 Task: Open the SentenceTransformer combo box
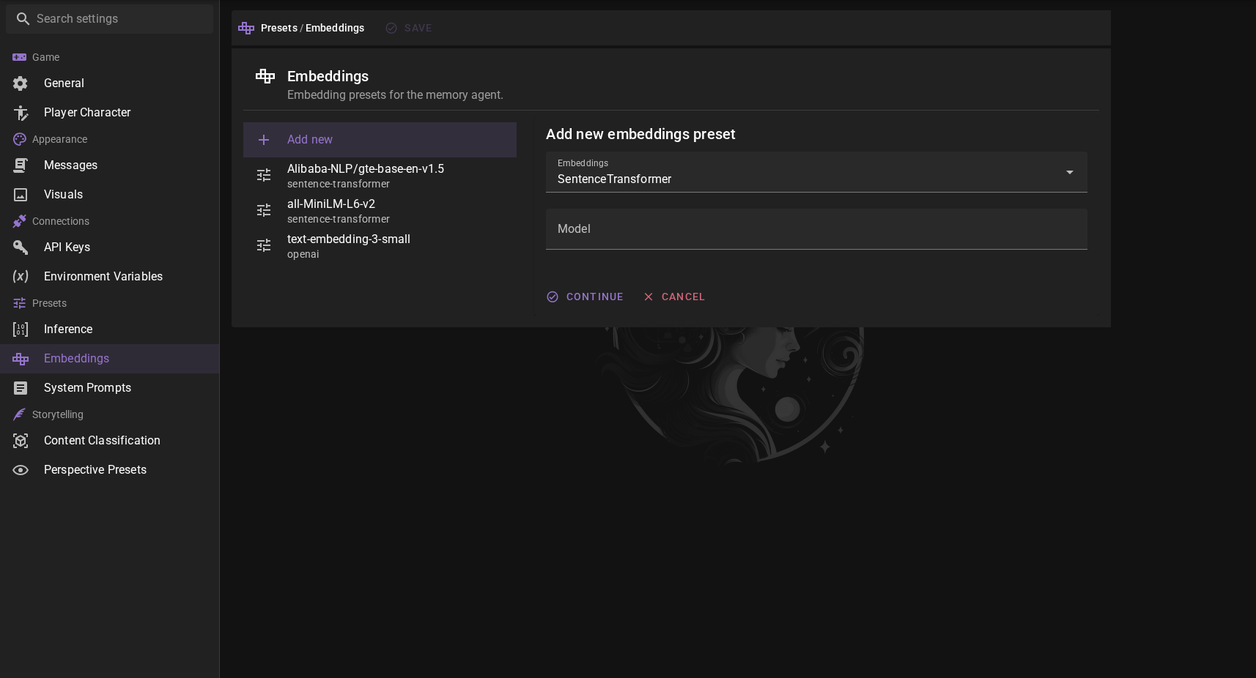[816, 172]
